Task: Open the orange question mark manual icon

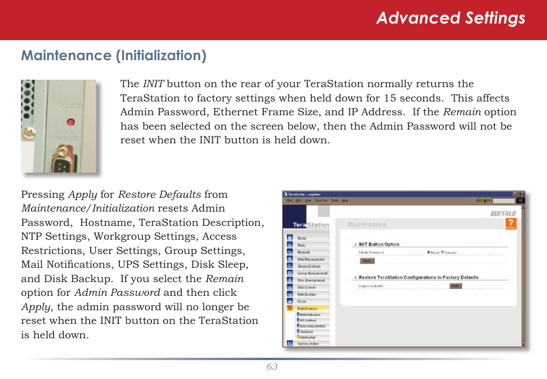Action: click(511, 224)
